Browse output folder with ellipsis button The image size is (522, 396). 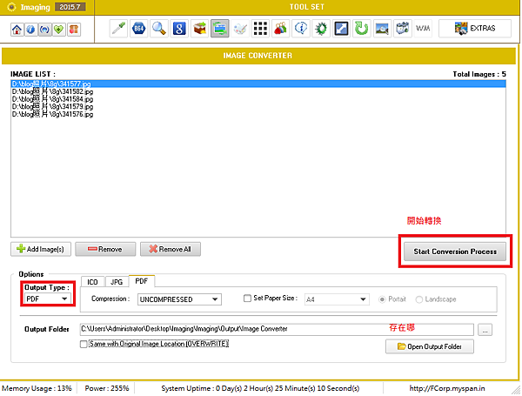[485, 330]
